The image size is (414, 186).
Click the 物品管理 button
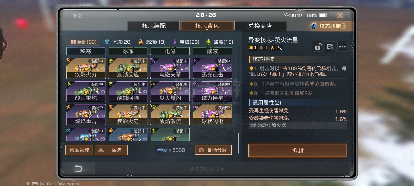tap(79, 150)
